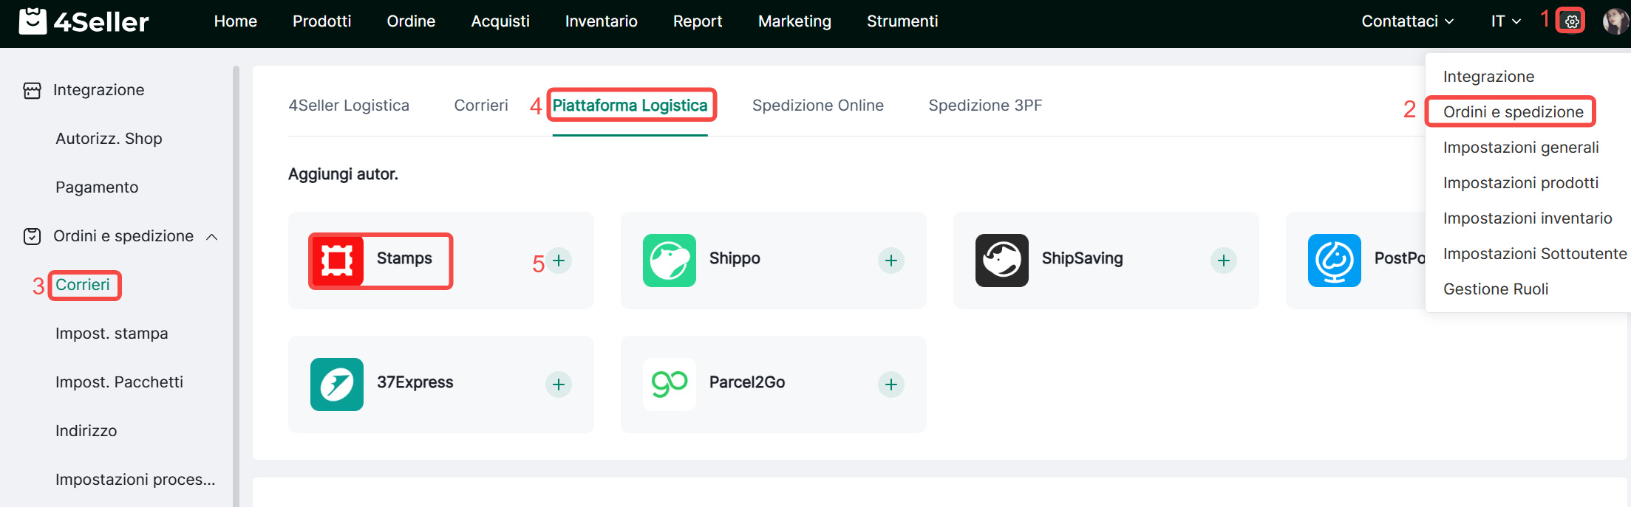Click the settings gear icon
Viewport: 1631px width, 507px height.
click(x=1572, y=21)
